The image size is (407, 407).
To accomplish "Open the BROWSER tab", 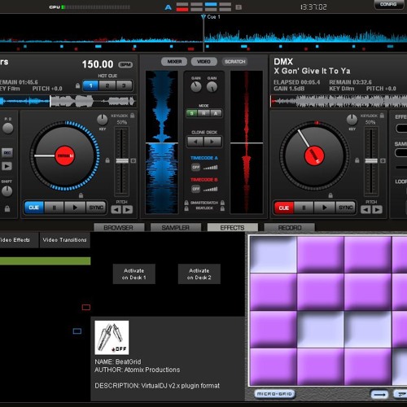I will [x=119, y=228].
